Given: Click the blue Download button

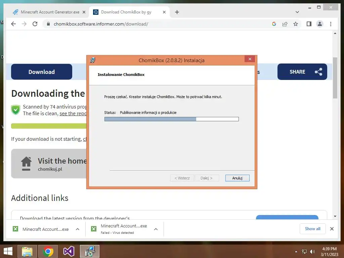Looking at the screenshot, I should [42, 72].
